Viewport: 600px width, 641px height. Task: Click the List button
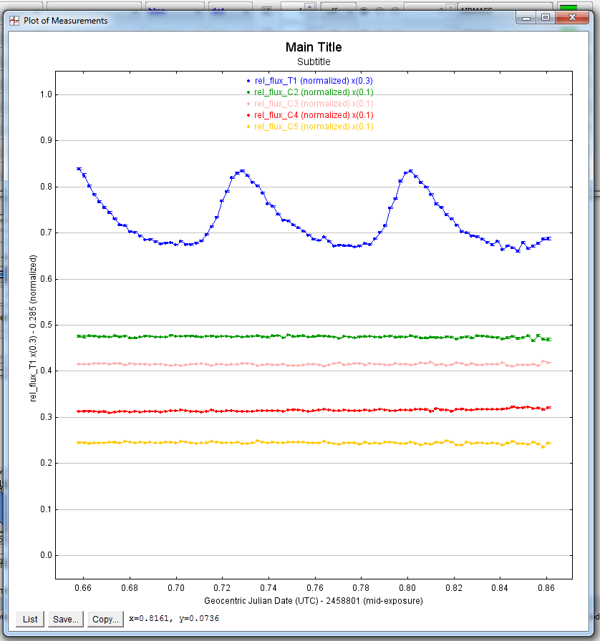coord(30,619)
